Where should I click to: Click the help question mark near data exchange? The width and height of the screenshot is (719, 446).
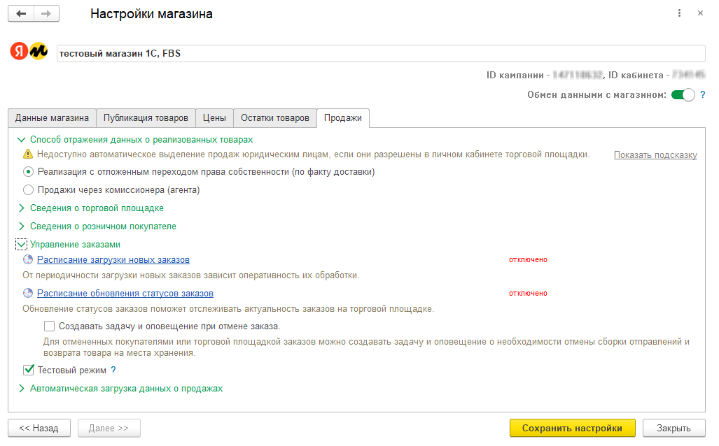pos(702,94)
